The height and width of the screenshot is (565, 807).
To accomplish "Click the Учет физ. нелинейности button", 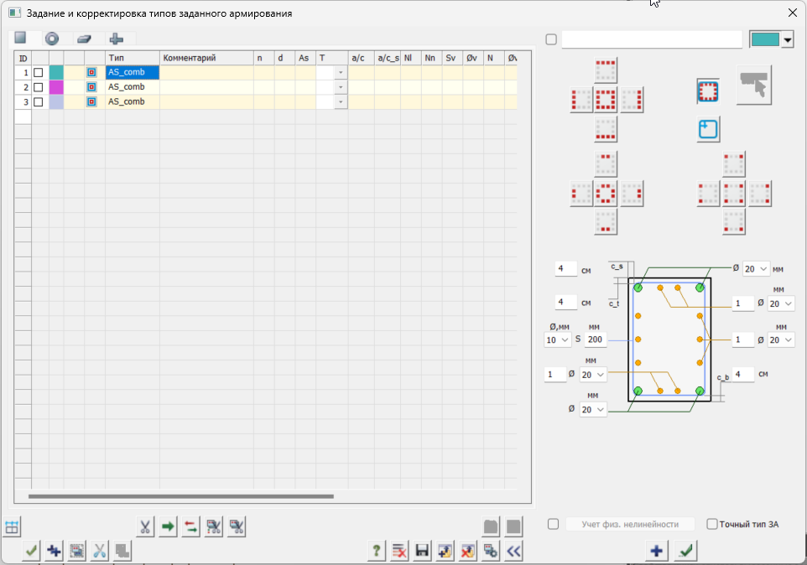I will coord(630,524).
